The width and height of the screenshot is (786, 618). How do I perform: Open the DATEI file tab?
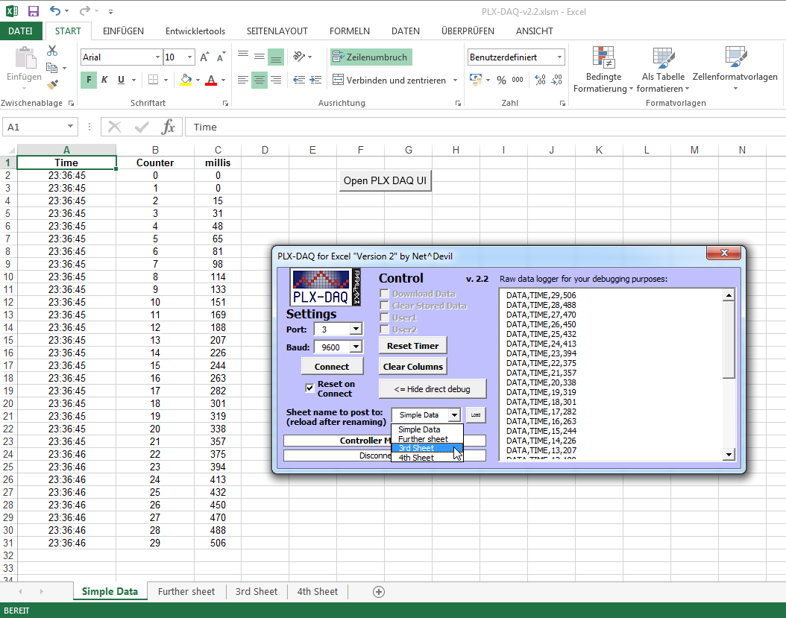20,31
